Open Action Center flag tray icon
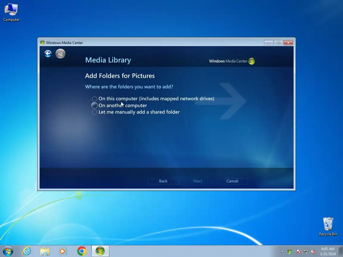The width and height of the screenshot is (343, 257). pyautogui.click(x=299, y=252)
